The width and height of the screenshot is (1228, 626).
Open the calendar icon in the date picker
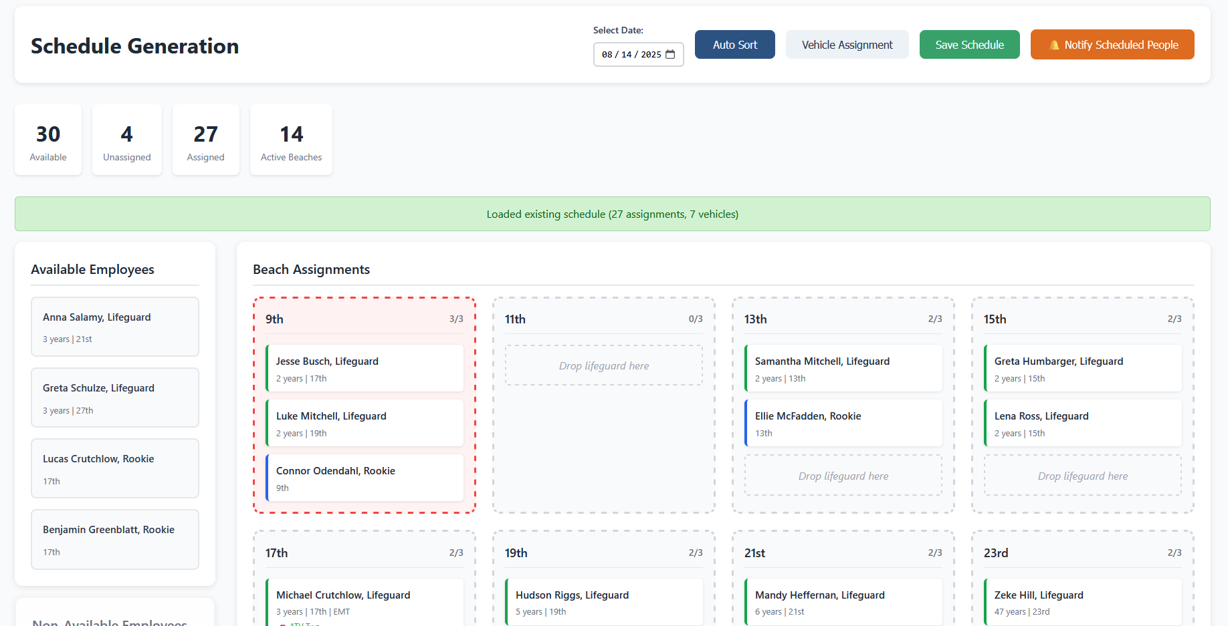point(672,54)
